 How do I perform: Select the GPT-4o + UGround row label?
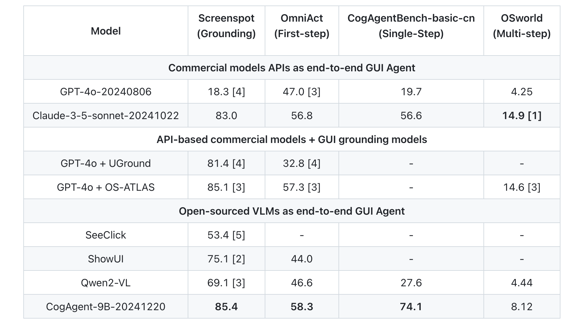tap(105, 163)
